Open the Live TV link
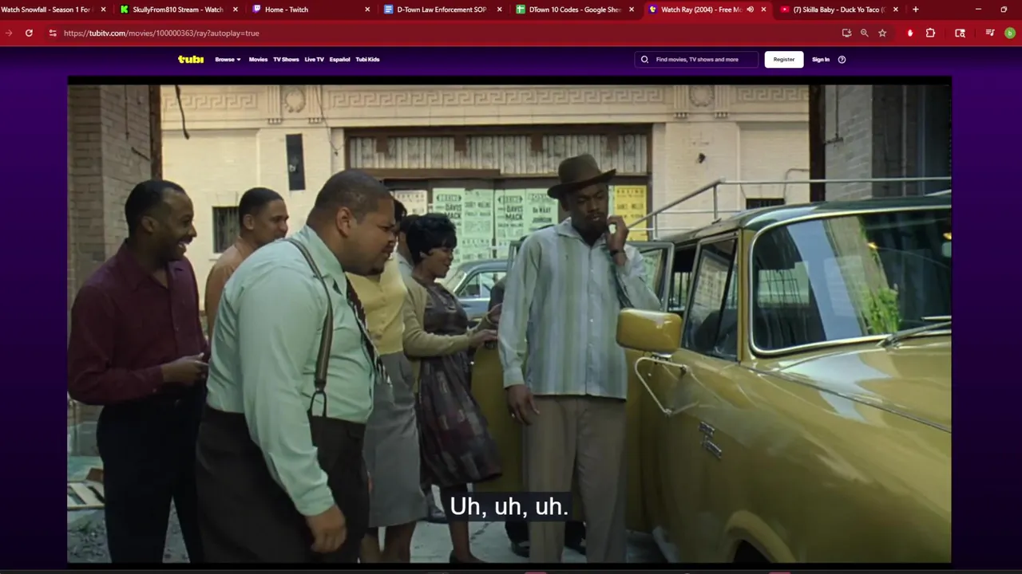This screenshot has width=1022, height=574. point(314,59)
